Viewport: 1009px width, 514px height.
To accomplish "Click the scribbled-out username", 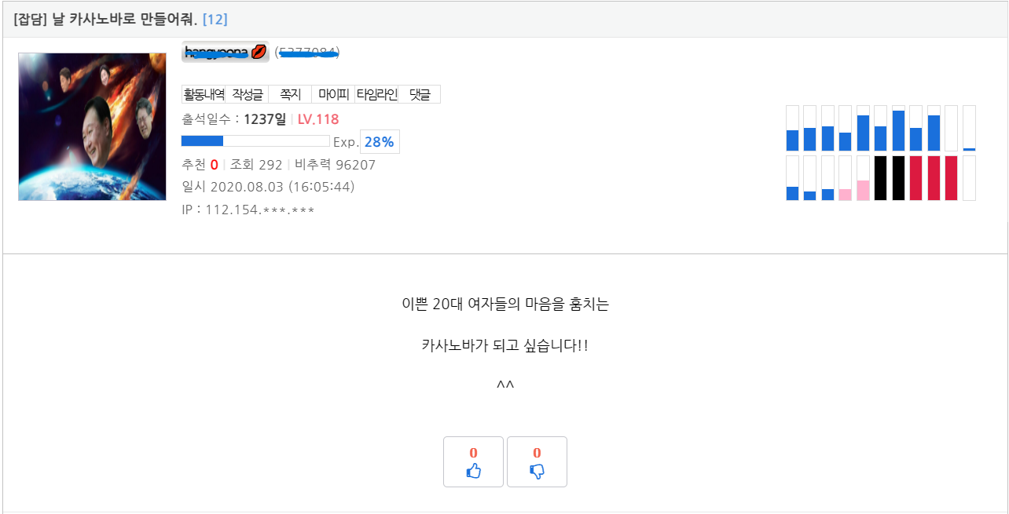I will pos(216,52).
